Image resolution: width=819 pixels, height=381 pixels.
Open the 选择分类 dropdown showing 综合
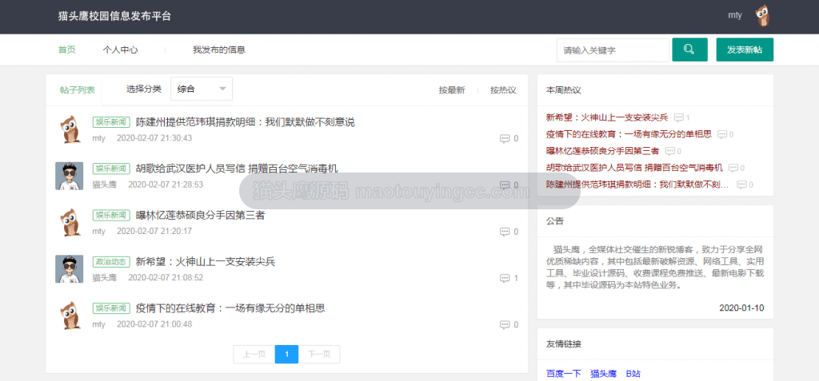coord(202,89)
